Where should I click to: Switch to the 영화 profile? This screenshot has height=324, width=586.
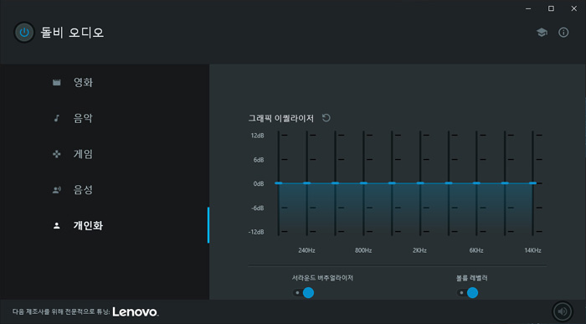83,82
